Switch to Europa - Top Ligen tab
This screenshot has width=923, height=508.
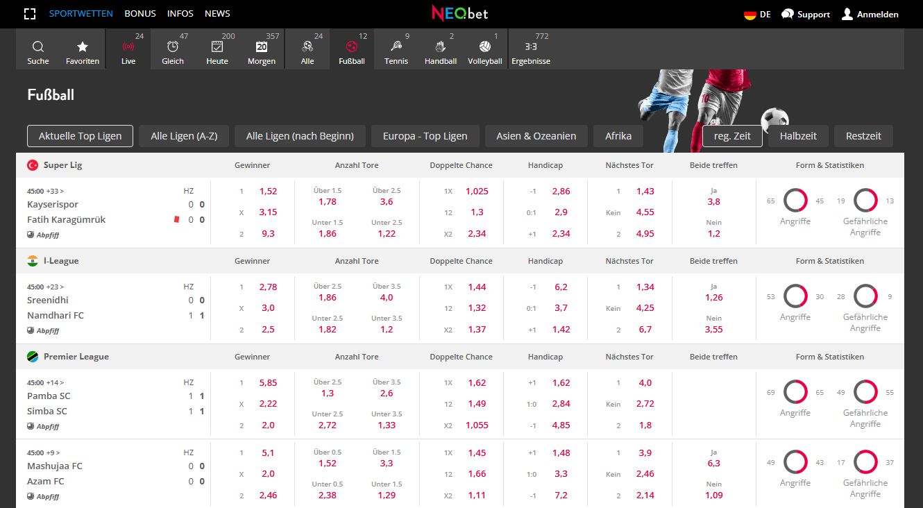[x=425, y=136]
